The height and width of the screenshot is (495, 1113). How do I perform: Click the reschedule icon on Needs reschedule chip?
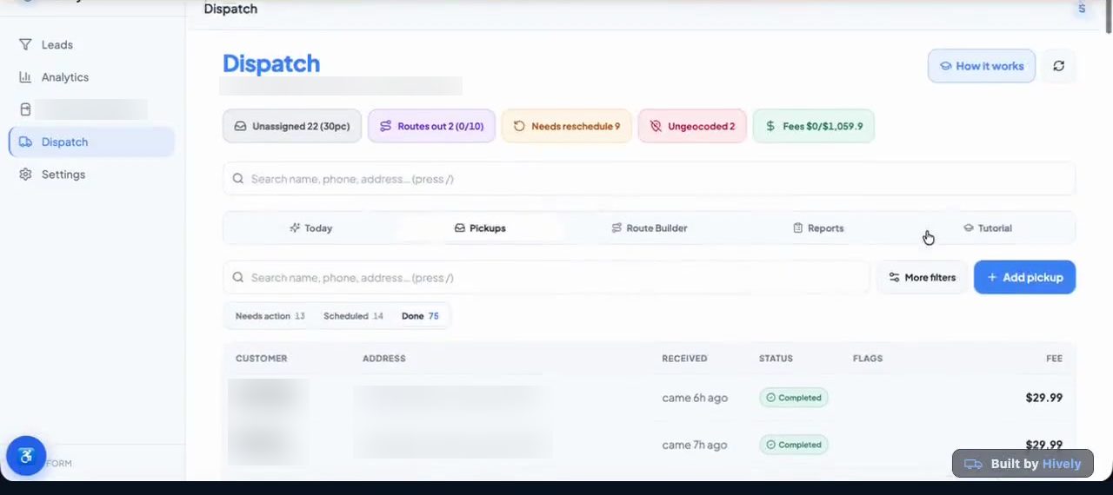pos(519,126)
